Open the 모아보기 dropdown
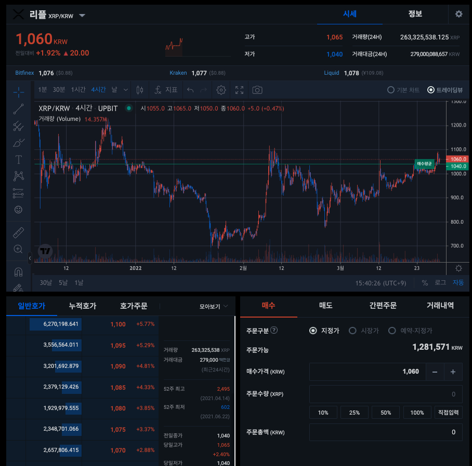Viewport: 472px width, 466px height. coord(214,307)
